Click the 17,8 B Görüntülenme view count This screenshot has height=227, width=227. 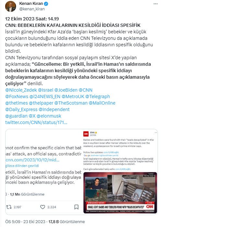click(66, 221)
